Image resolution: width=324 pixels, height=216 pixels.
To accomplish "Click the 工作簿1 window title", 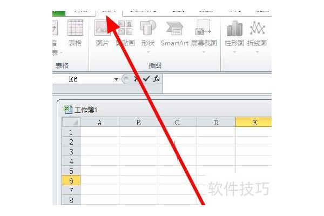I will [86, 110].
